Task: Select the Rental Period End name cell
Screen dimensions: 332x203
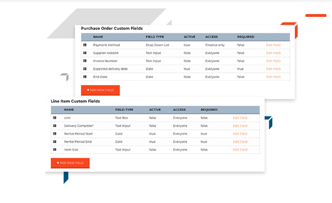Action: (x=78, y=142)
